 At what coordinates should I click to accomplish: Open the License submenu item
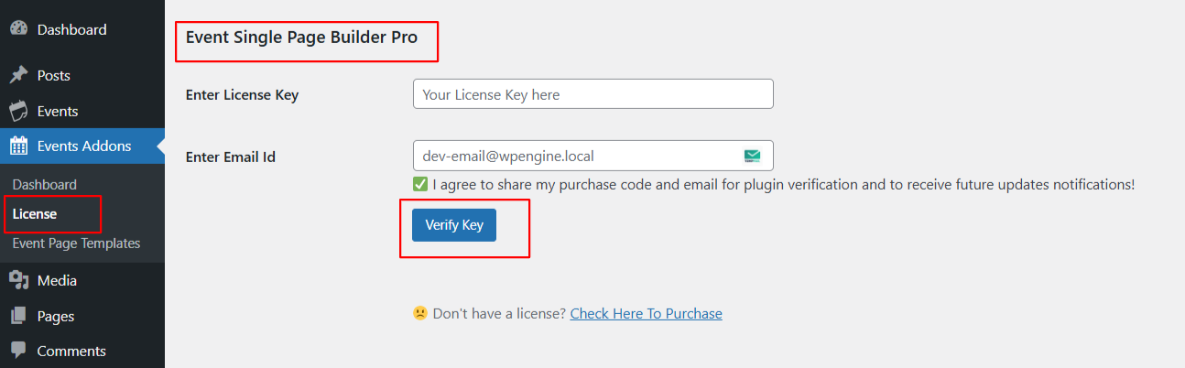pos(35,213)
